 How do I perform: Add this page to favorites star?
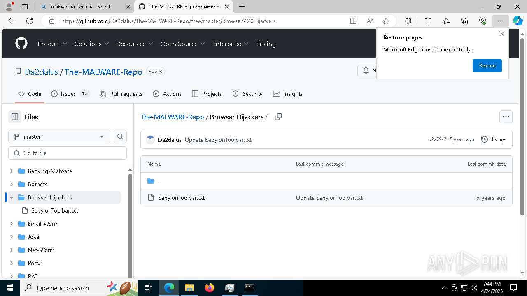point(386,21)
